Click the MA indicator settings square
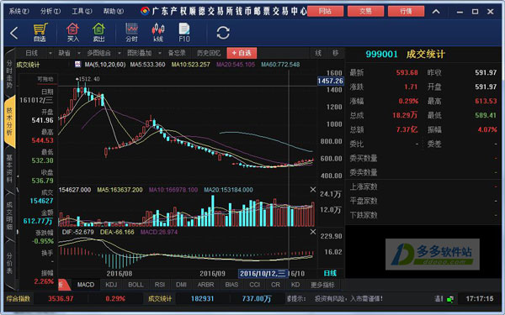 click(77, 65)
